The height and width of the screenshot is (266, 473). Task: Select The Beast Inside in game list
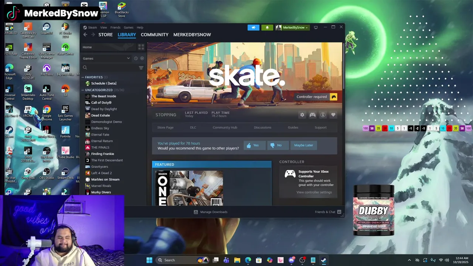pos(103,96)
